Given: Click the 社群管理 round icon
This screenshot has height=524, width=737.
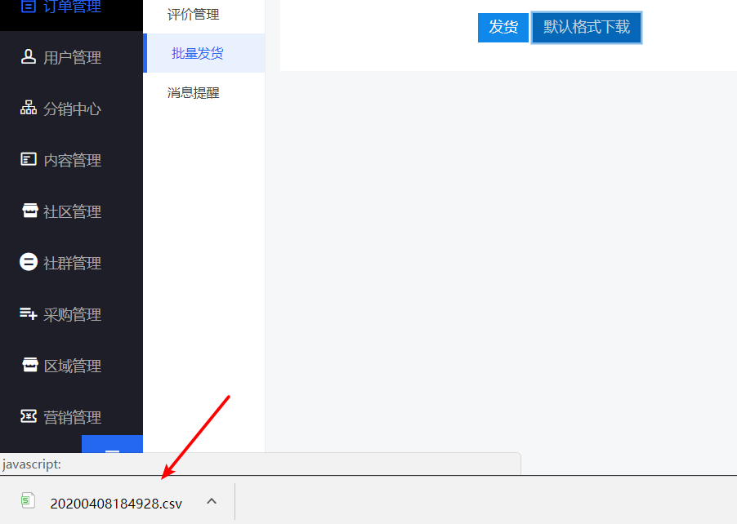Looking at the screenshot, I should (29, 262).
